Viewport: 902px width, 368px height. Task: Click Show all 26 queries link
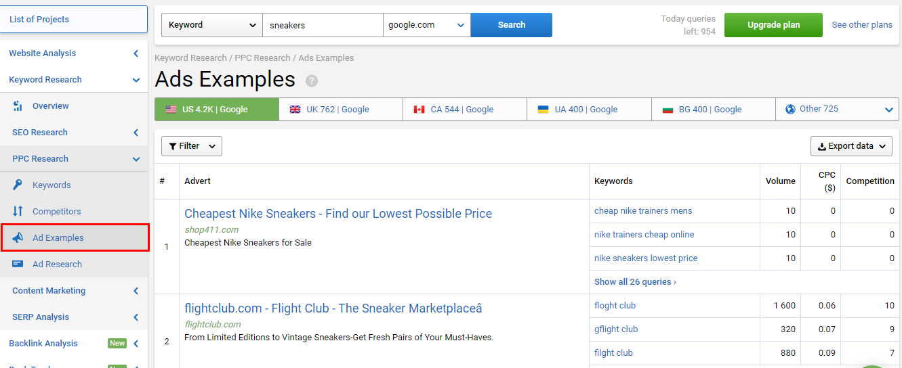click(635, 282)
